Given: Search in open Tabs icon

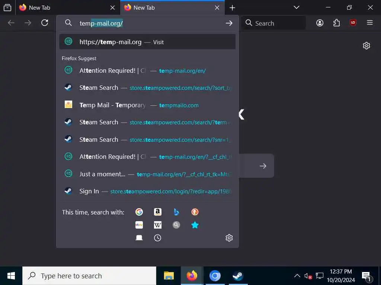Looking at the screenshot, I should tap(139, 238).
